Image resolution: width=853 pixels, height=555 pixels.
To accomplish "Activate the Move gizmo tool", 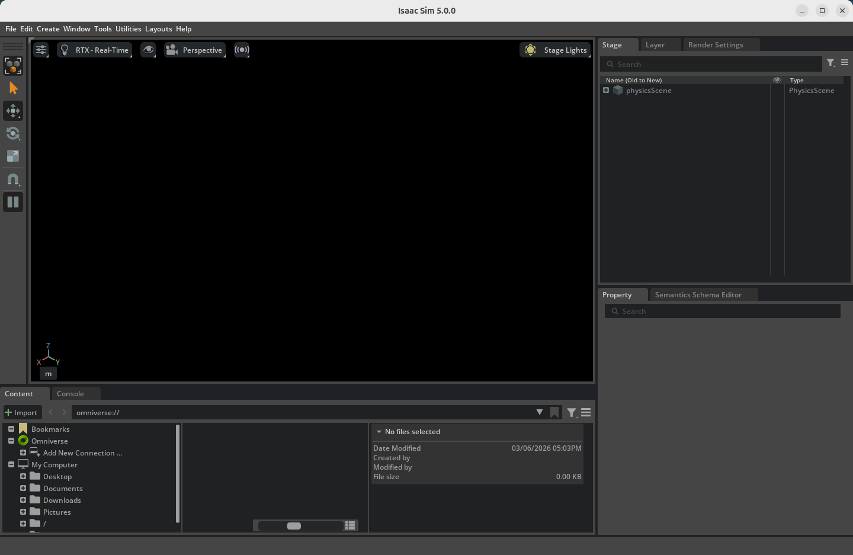I will 13,111.
